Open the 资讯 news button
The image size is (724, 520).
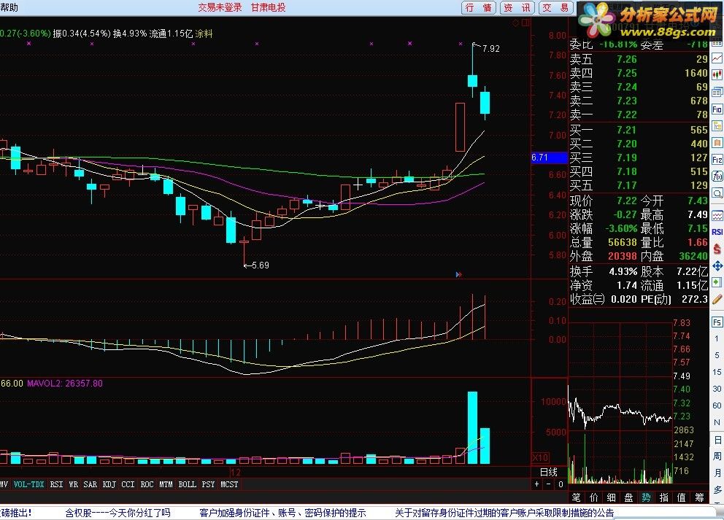pyautogui.click(x=517, y=7)
